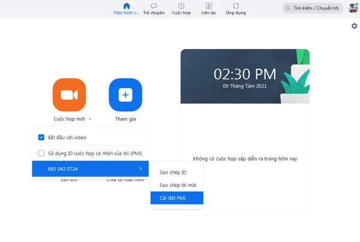Click the blue Tham gia join icon
Image resolution: width=360 pixels, height=242 pixels.
click(125, 95)
